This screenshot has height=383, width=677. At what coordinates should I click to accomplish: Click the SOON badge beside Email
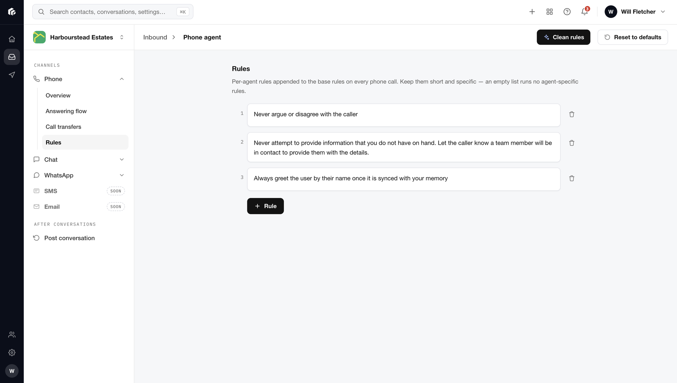coord(116,206)
